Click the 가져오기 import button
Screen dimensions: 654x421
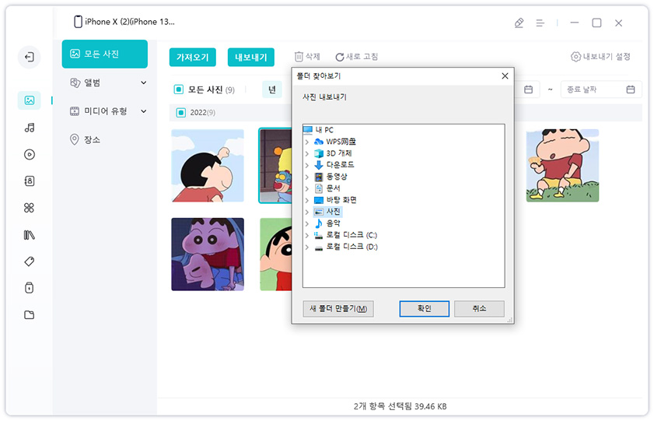pyautogui.click(x=193, y=57)
